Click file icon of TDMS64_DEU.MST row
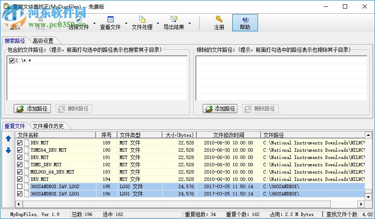 click(x=27, y=150)
